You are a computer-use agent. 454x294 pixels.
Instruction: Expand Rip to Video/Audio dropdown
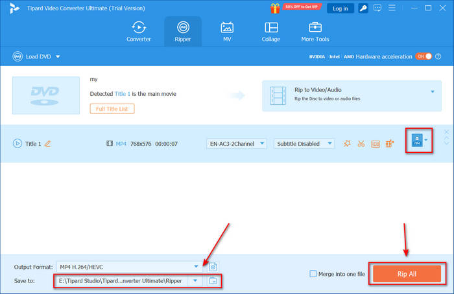click(433, 92)
